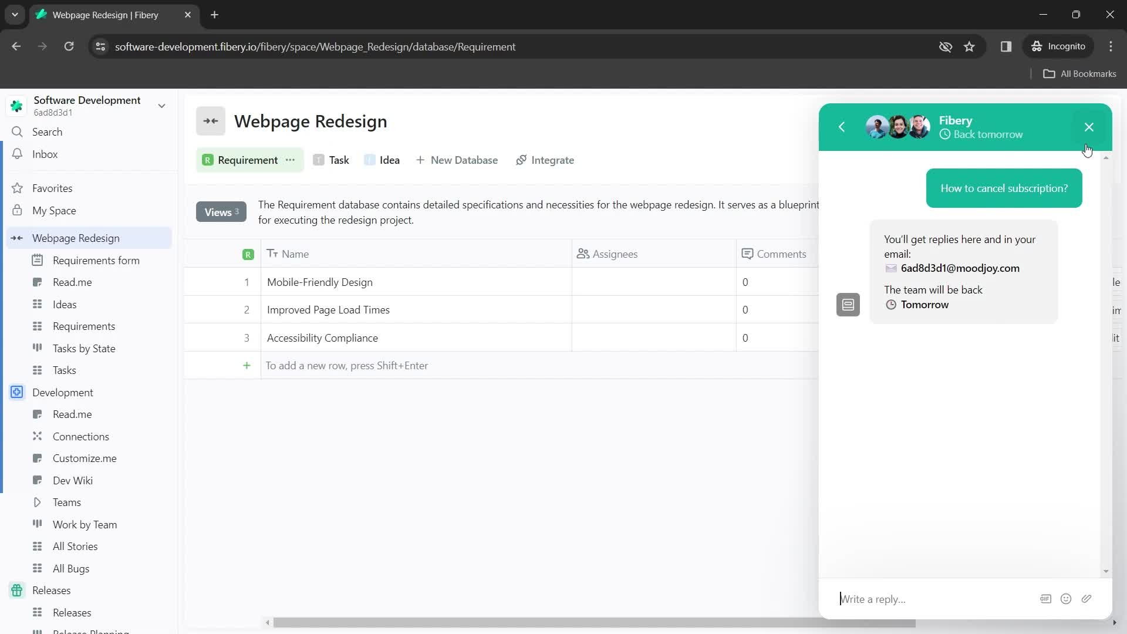
Task: Click the Task database icon
Action: [319, 160]
